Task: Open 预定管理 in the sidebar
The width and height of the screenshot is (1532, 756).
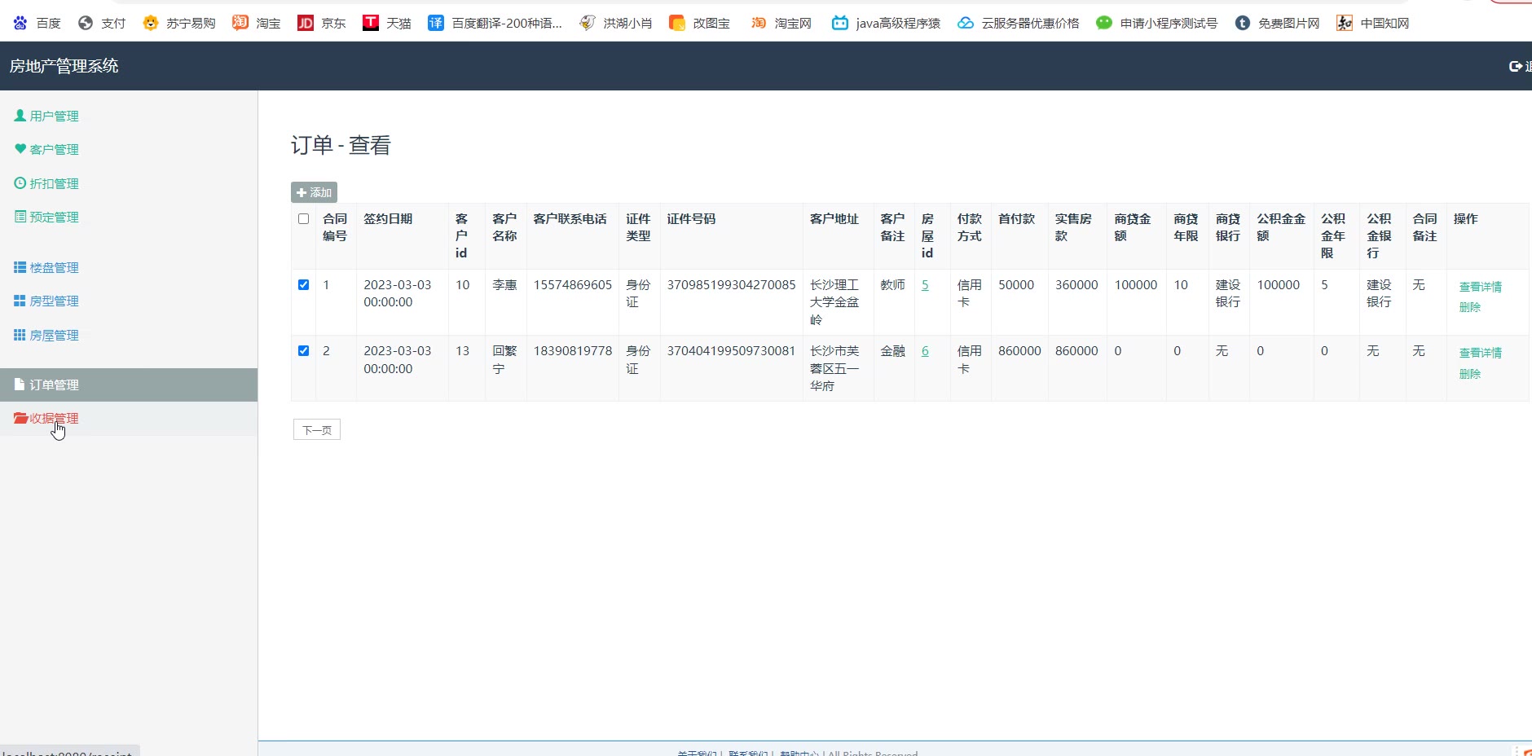Action: 54,217
